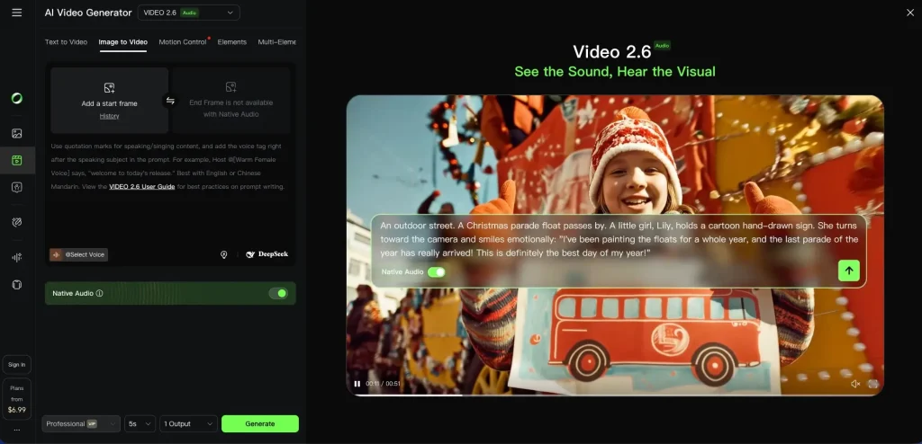The width and height of the screenshot is (922, 444).
Task: Click the Add a start frame box
Action: (109, 101)
